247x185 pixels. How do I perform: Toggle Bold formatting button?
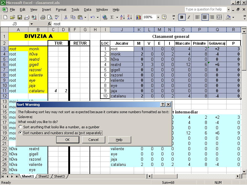pyautogui.click(x=182, y=17)
